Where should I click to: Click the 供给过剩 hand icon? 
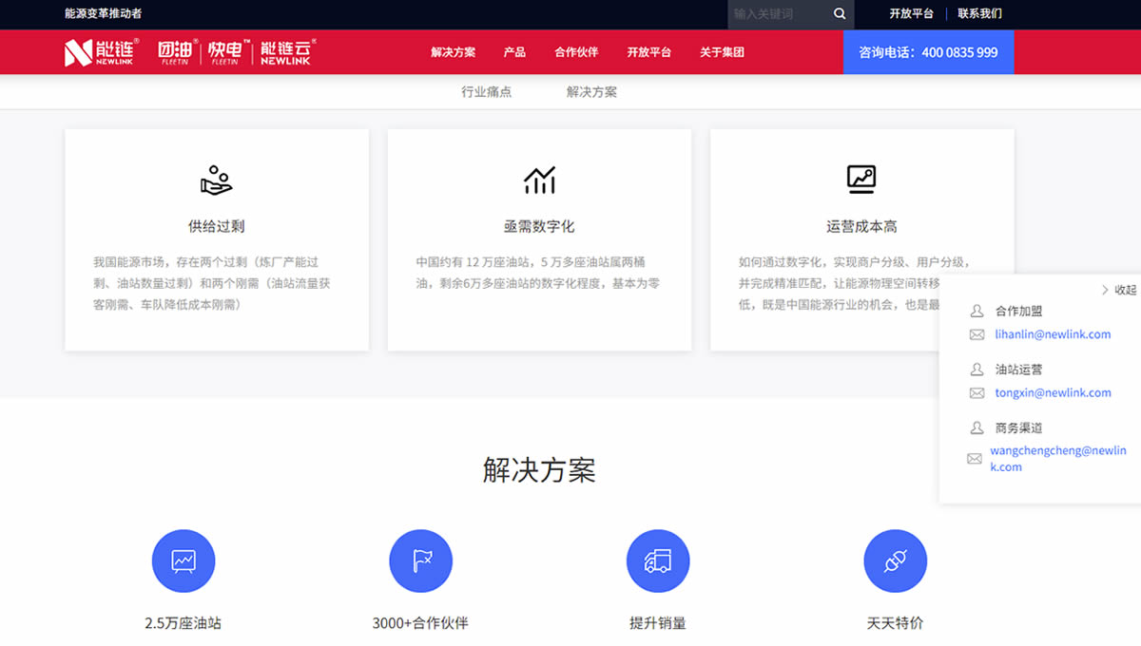click(x=216, y=179)
